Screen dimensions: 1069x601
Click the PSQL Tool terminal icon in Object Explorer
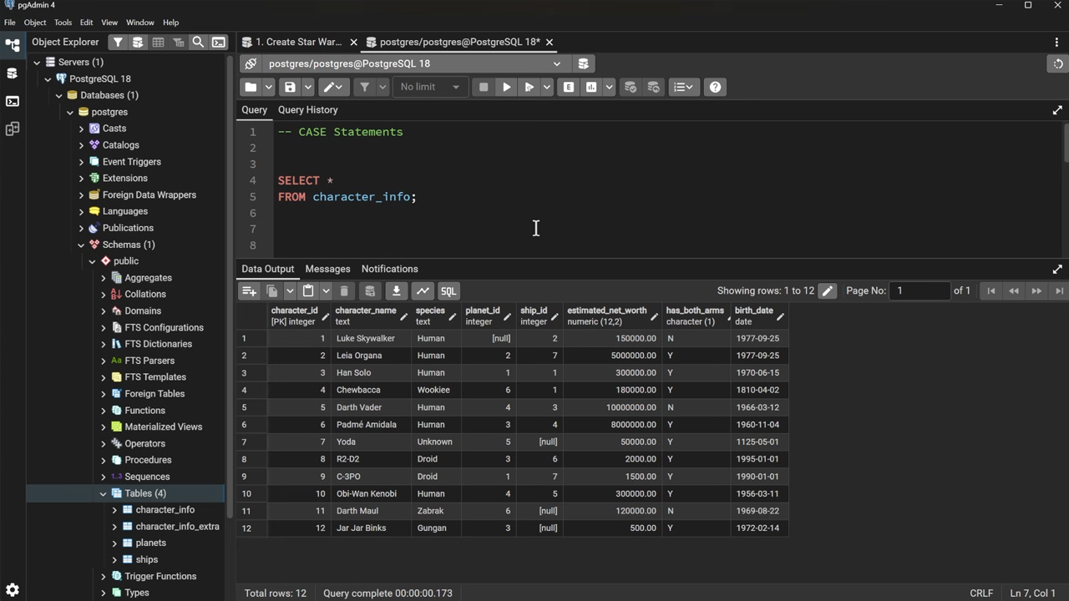click(218, 42)
